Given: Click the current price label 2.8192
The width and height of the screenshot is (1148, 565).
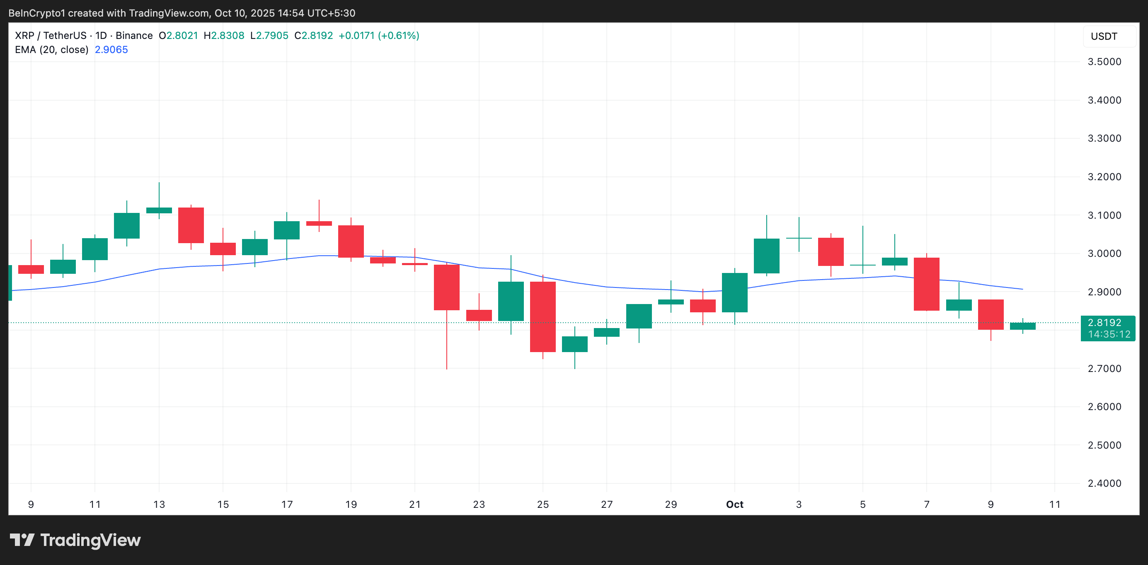Looking at the screenshot, I should pos(1106,322).
